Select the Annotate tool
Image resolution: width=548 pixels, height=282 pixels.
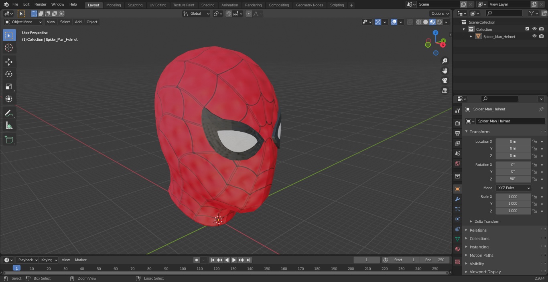[9, 114]
